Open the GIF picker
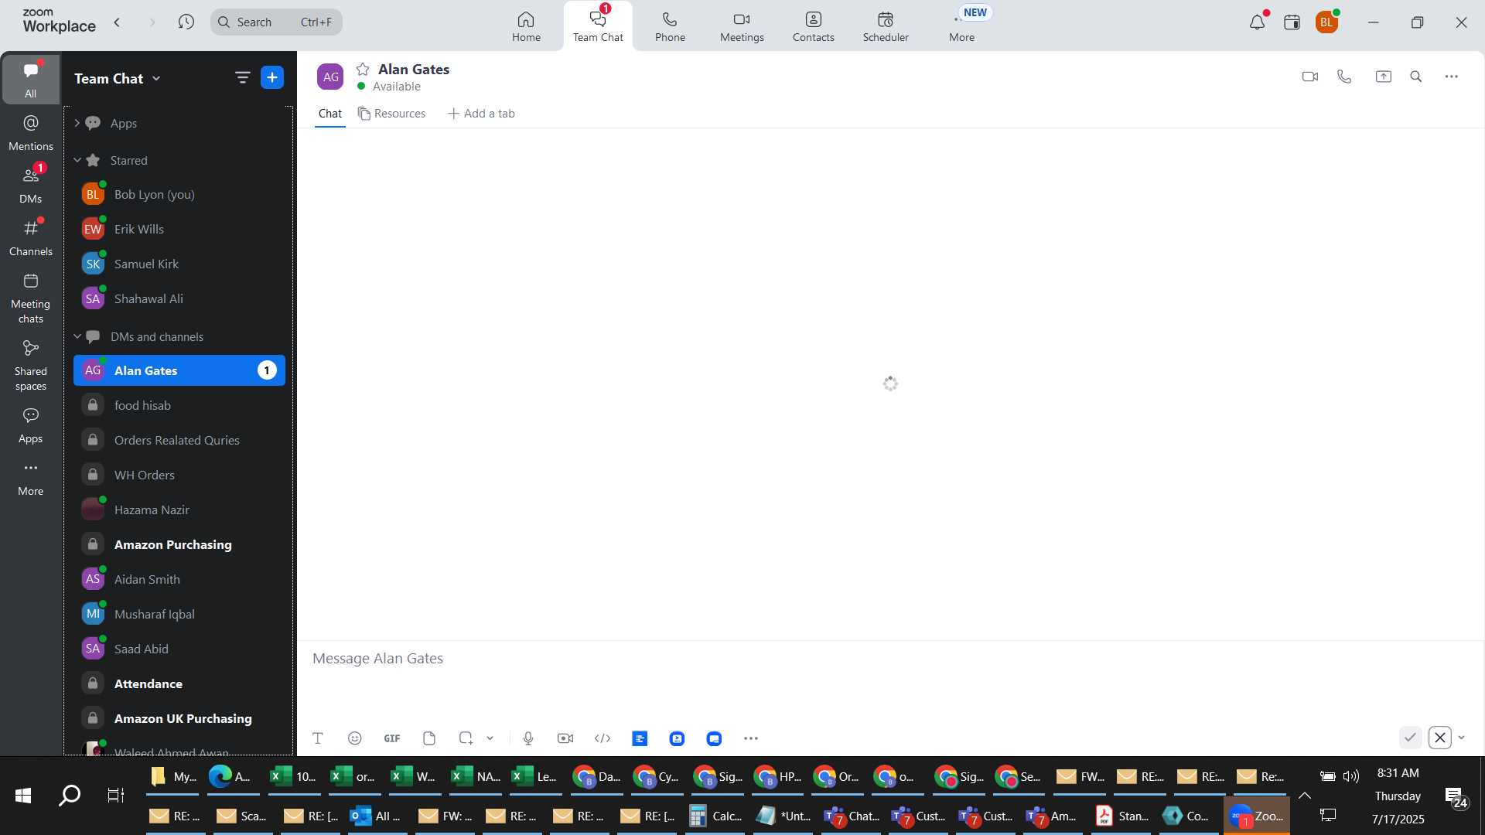 392,738
